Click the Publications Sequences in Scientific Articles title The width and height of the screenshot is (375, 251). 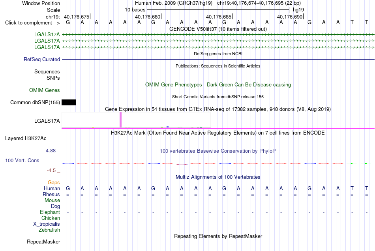(x=218, y=66)
